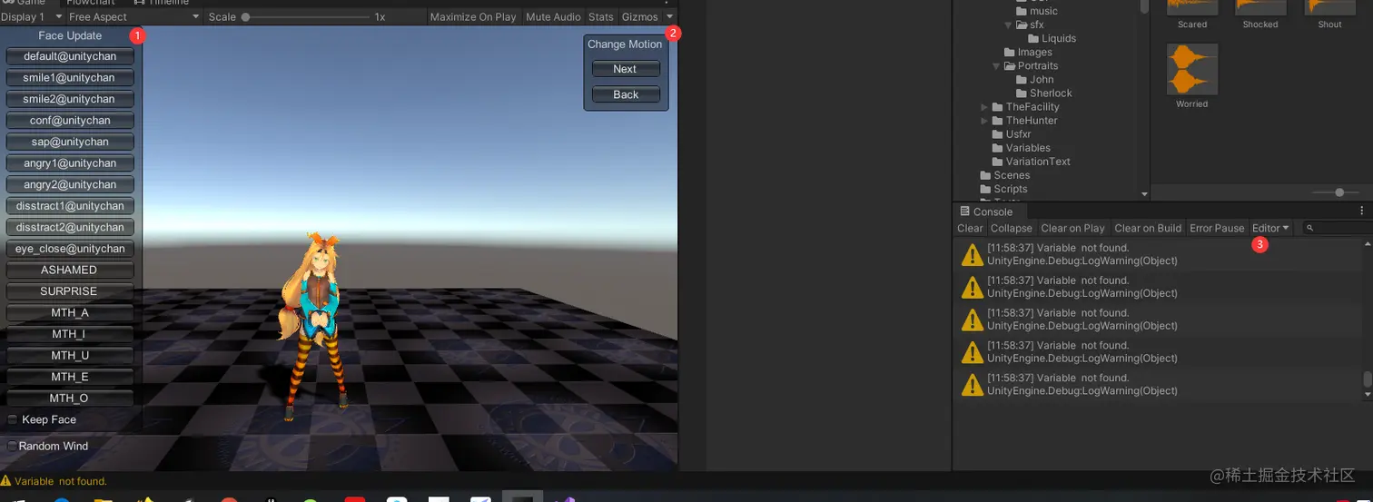Image resolution: width=1373 pixels, height=502 pixels.
Task: Toggle Mute Audio in Game view
Action: pyautogui.click(x=553, y=17)
